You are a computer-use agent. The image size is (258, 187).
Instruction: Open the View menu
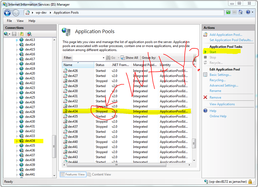(20, 21)
